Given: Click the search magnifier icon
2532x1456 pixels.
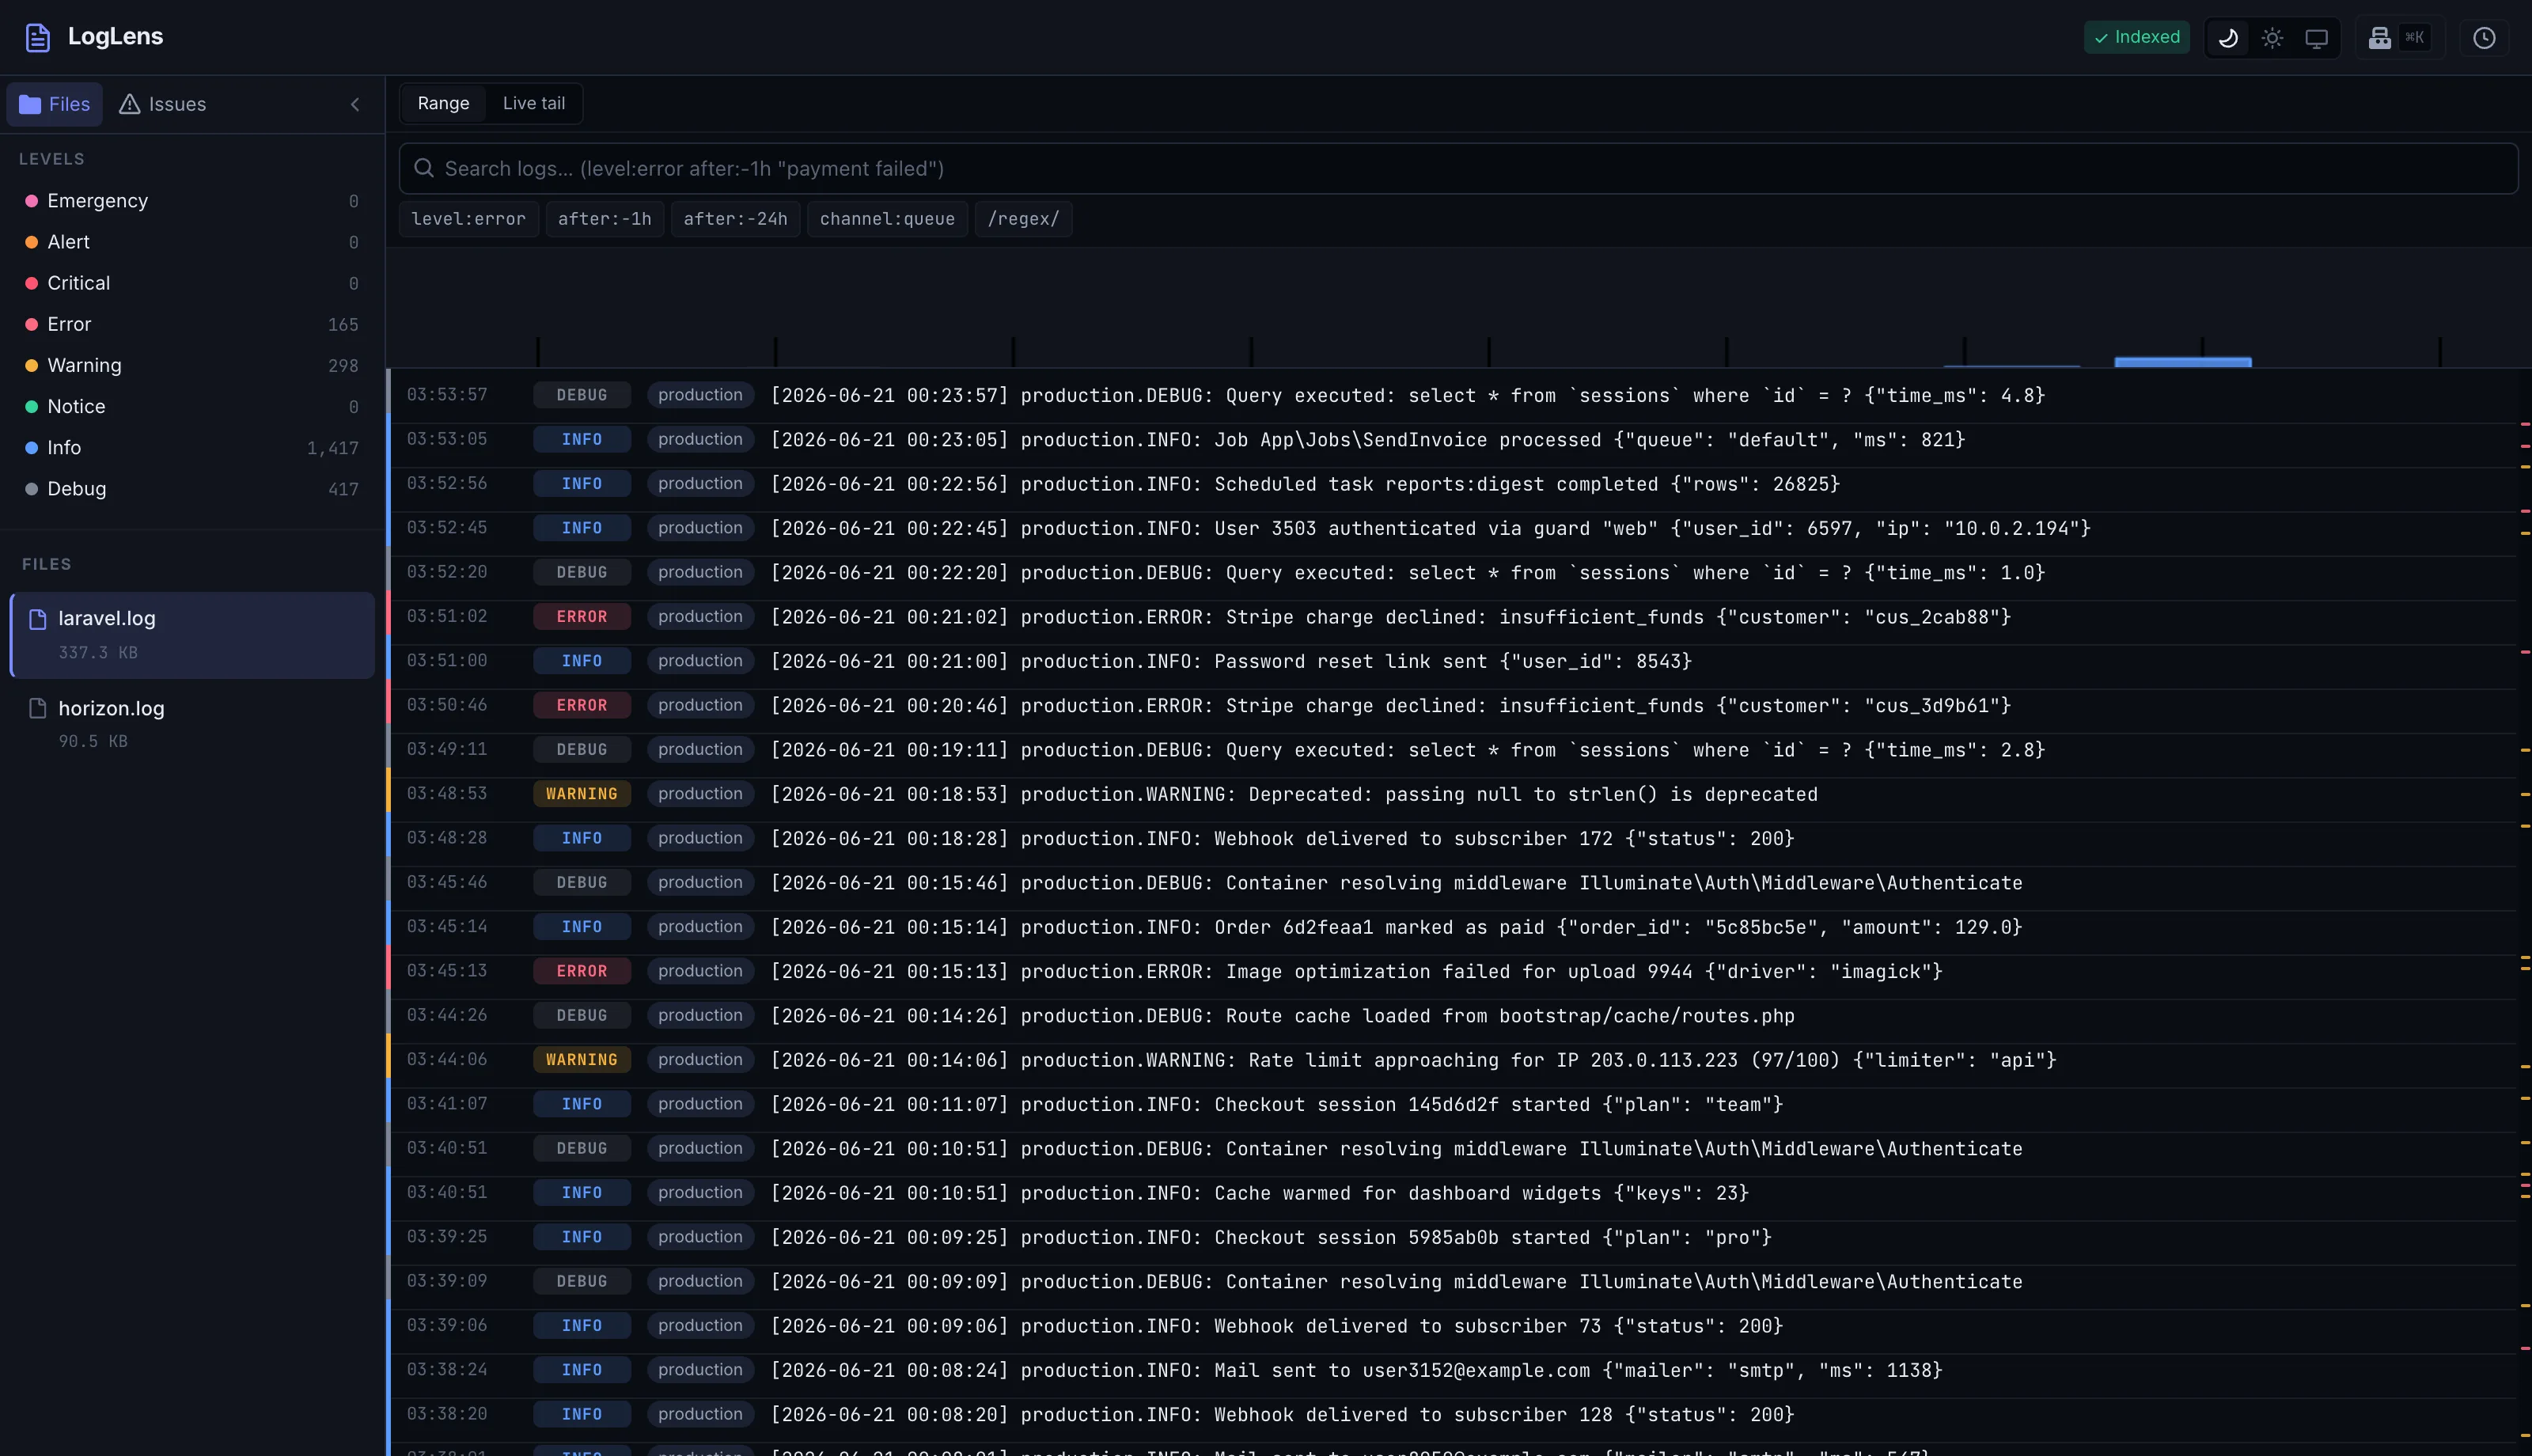Looking at the screenshot, I should tap(424, 168).
